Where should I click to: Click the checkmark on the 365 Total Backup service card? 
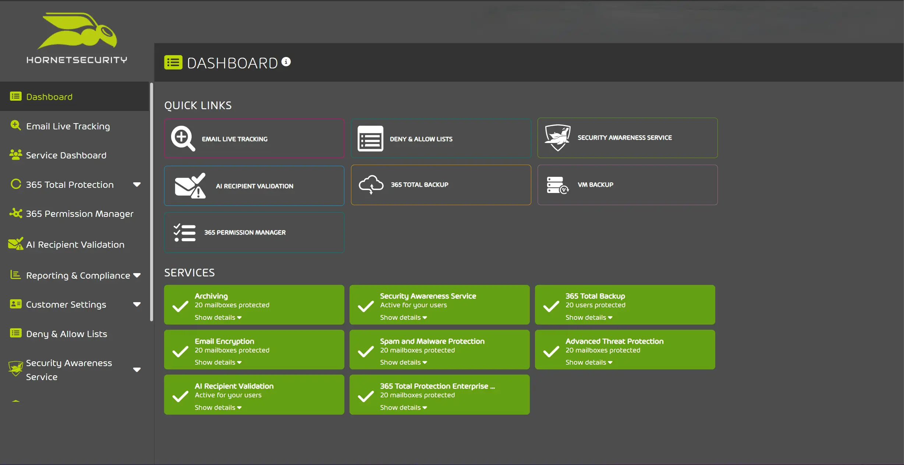pos(551,306)
